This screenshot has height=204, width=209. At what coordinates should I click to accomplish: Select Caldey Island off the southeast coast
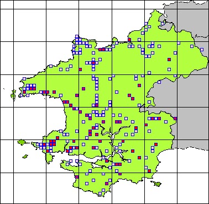pos(156,184)
